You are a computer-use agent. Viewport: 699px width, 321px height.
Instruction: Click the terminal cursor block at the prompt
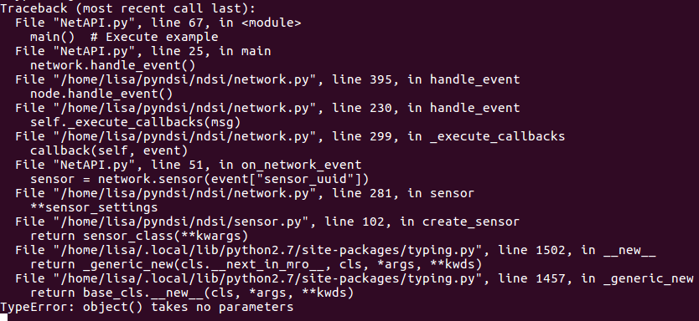tap(3, 318)
